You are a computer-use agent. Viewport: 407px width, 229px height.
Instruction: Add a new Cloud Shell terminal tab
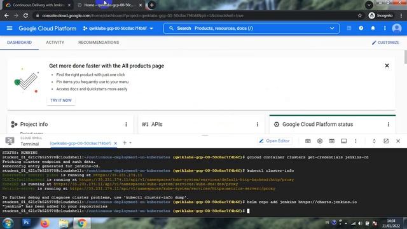click(125, 142)
